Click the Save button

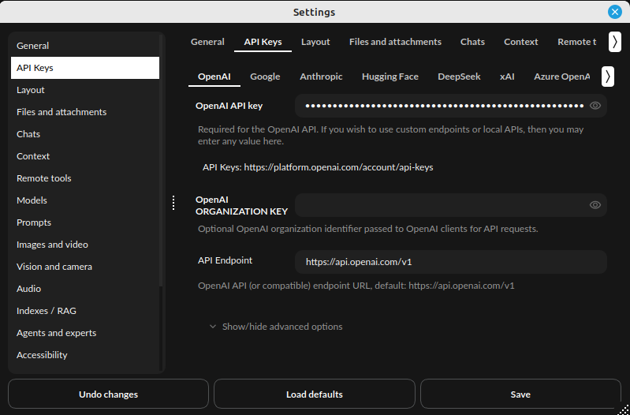click(x=520, y=394)
